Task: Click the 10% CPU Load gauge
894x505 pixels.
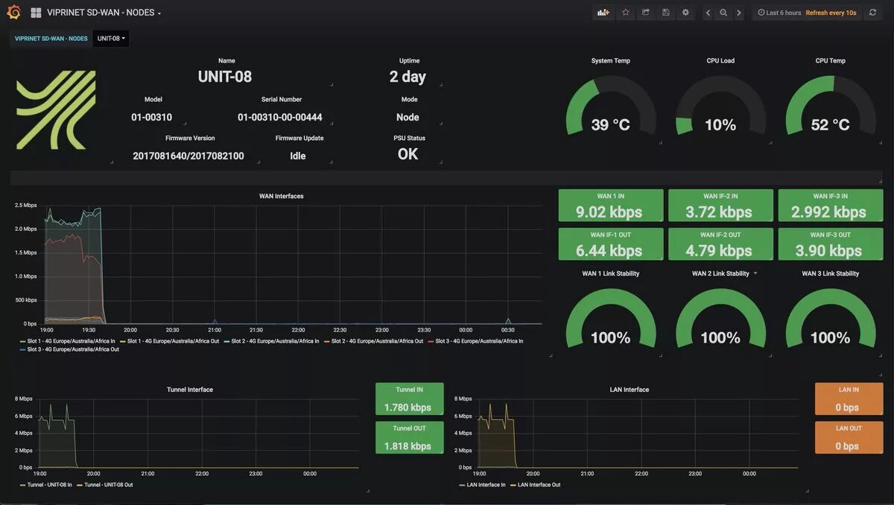Action: (x=720, y=106)
